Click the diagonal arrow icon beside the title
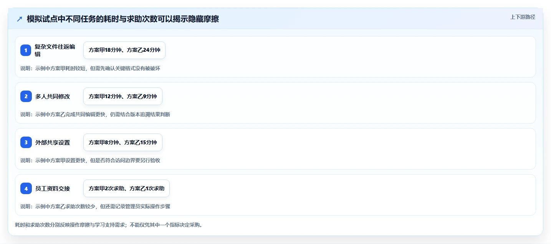The image size is (551, 244). [x=20, y=19]
